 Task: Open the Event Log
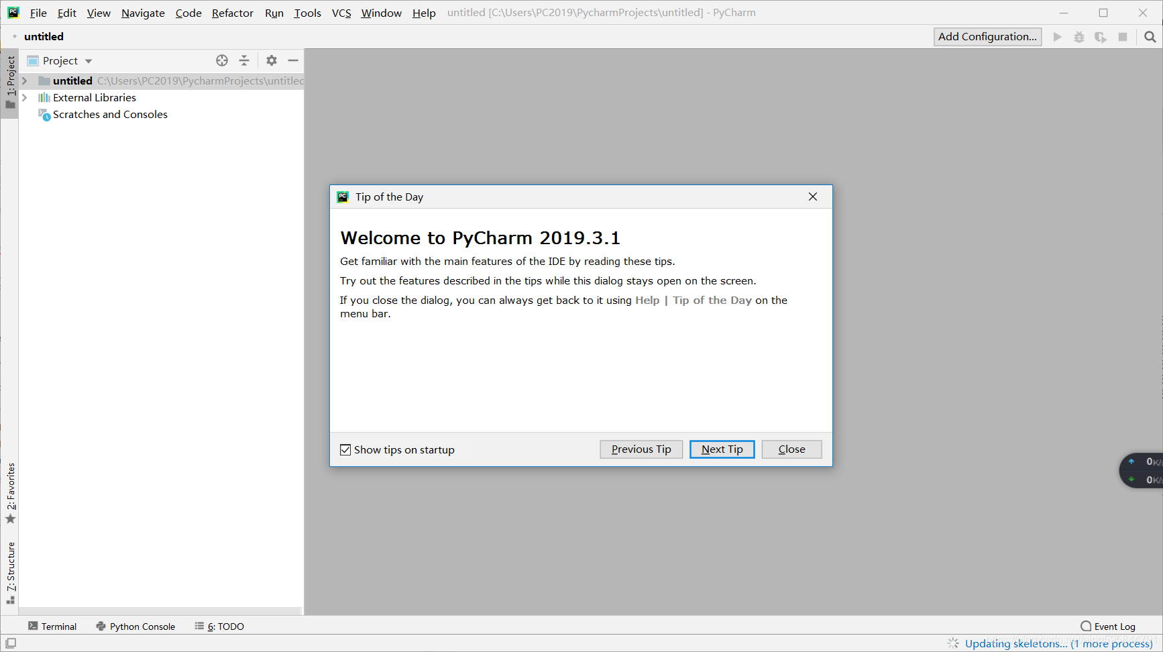point(1108,627)
